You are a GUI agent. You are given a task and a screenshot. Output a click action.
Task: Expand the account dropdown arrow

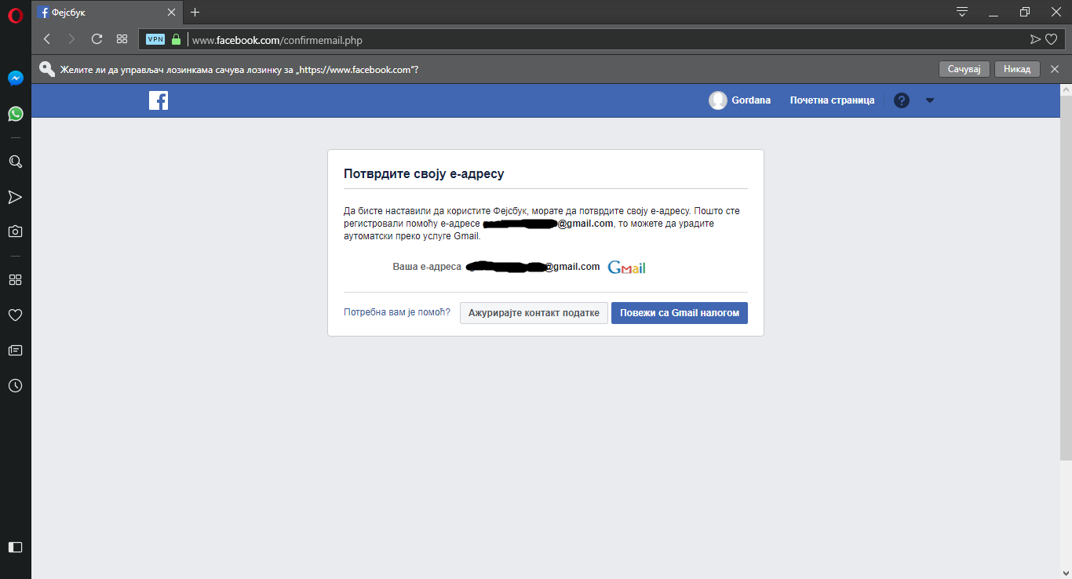coord(930,100)
